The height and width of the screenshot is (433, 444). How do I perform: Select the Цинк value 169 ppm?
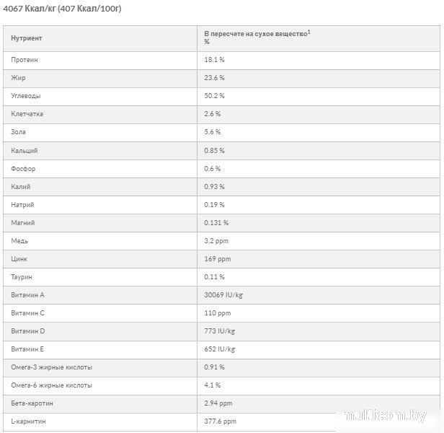(218, 259)
